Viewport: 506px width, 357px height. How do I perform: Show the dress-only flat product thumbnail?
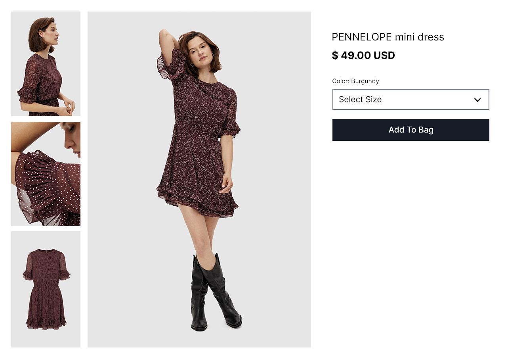[46, 289]
